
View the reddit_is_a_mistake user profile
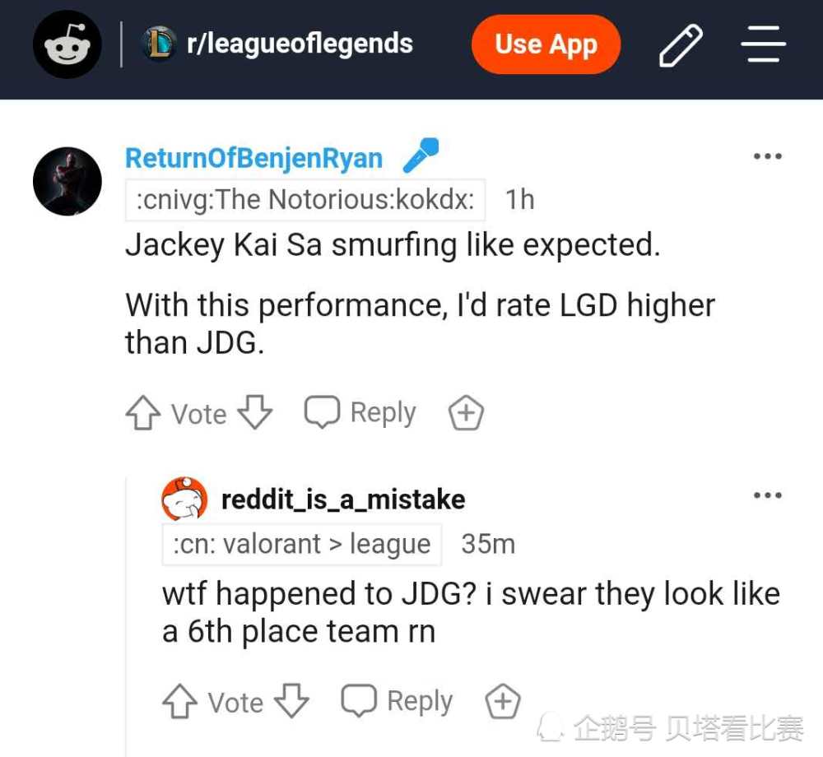tap(343, 499)
